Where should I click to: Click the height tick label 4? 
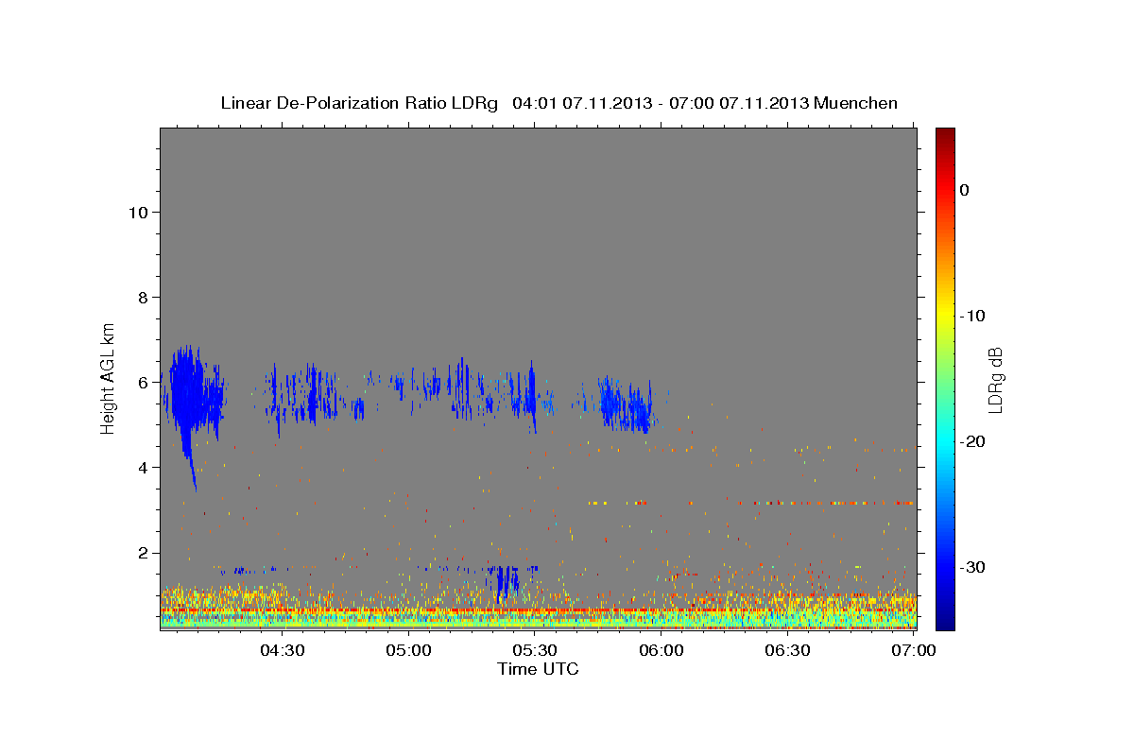point(141,467)
